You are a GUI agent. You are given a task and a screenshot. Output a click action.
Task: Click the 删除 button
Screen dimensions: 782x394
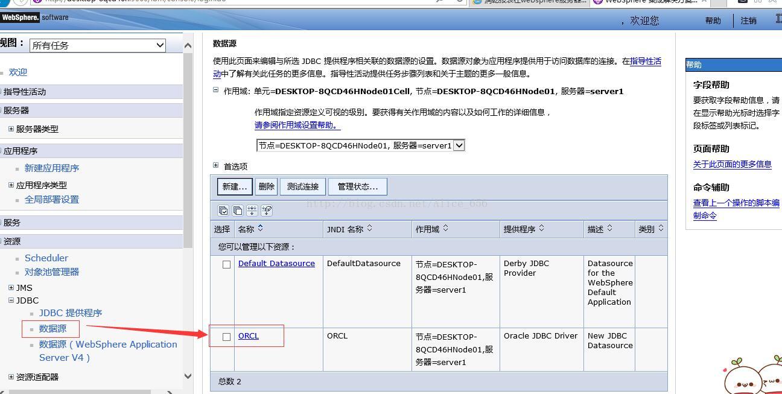tap(266, 186)
